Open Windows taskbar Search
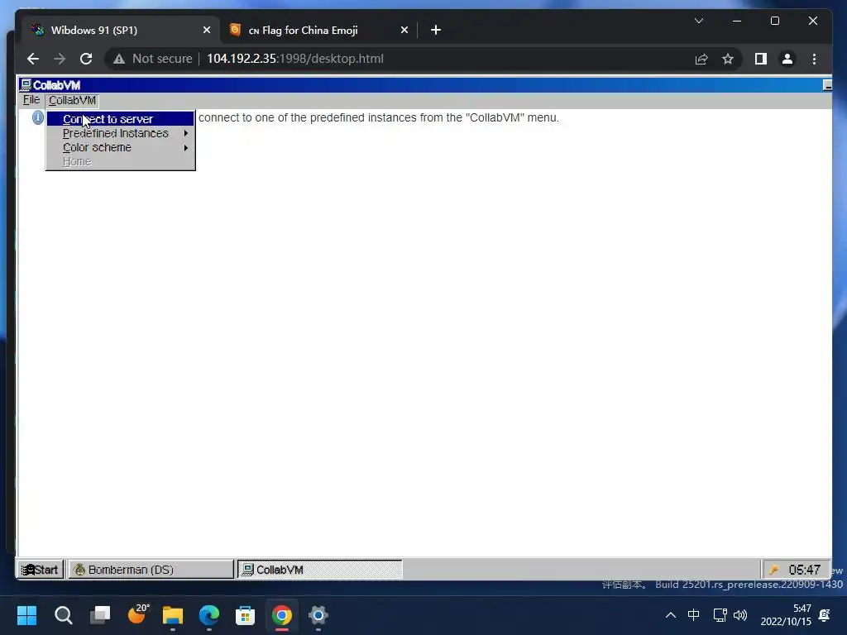 pos(63,615)
